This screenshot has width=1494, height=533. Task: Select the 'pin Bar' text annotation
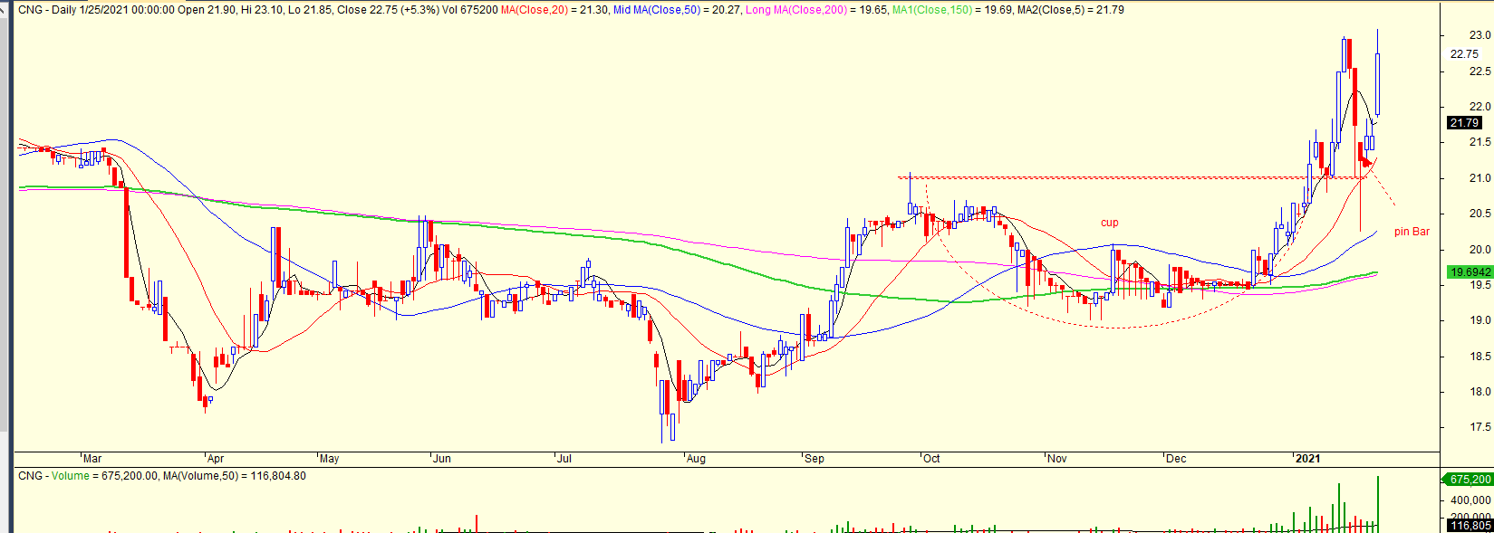pyautogui.click(x=1411, y=232)
